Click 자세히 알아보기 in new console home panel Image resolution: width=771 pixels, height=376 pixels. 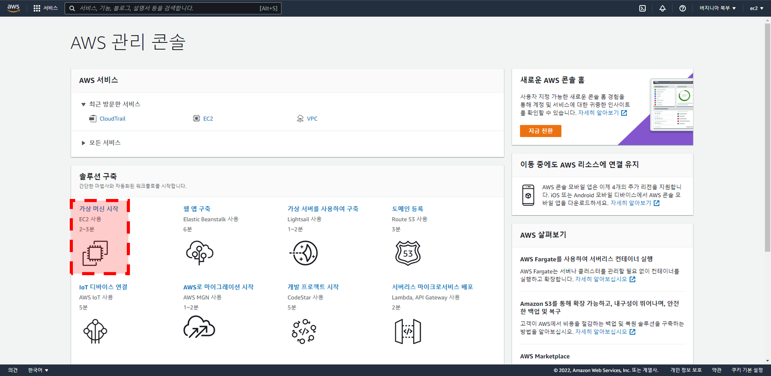(598, 113)
